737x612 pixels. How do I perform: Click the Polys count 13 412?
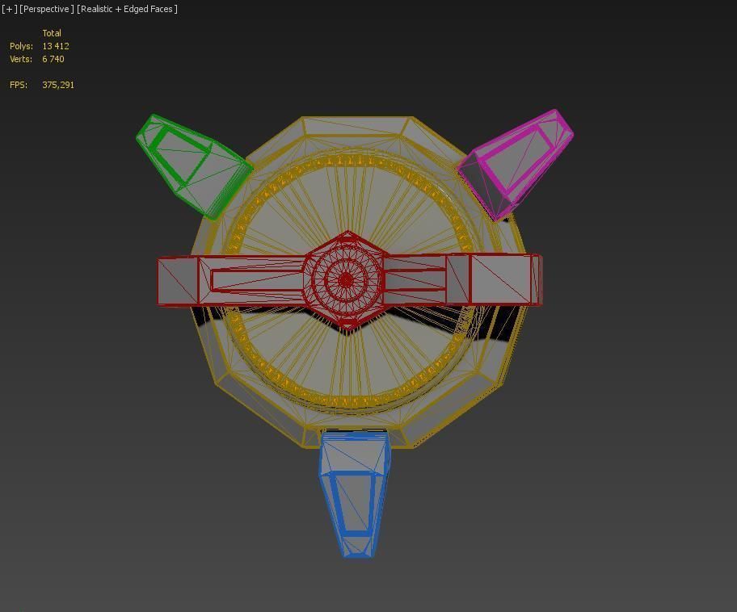(56, 46)
